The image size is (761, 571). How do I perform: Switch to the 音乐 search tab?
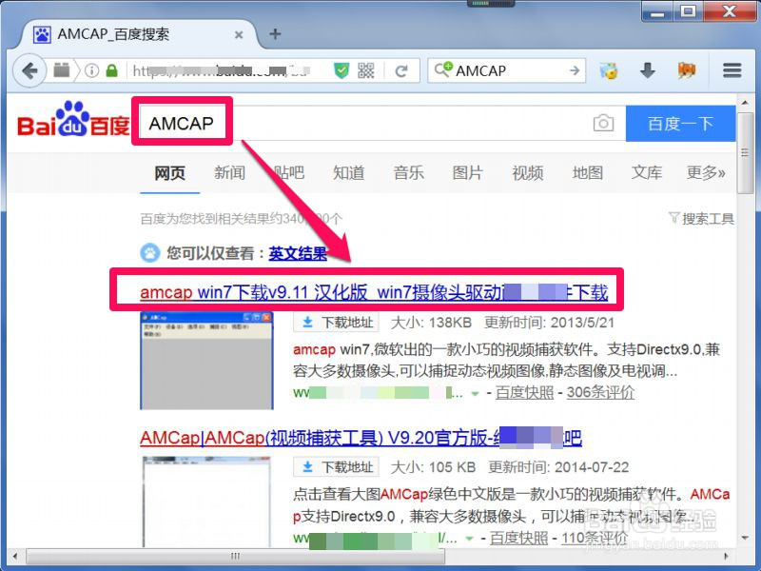(409, 173)
